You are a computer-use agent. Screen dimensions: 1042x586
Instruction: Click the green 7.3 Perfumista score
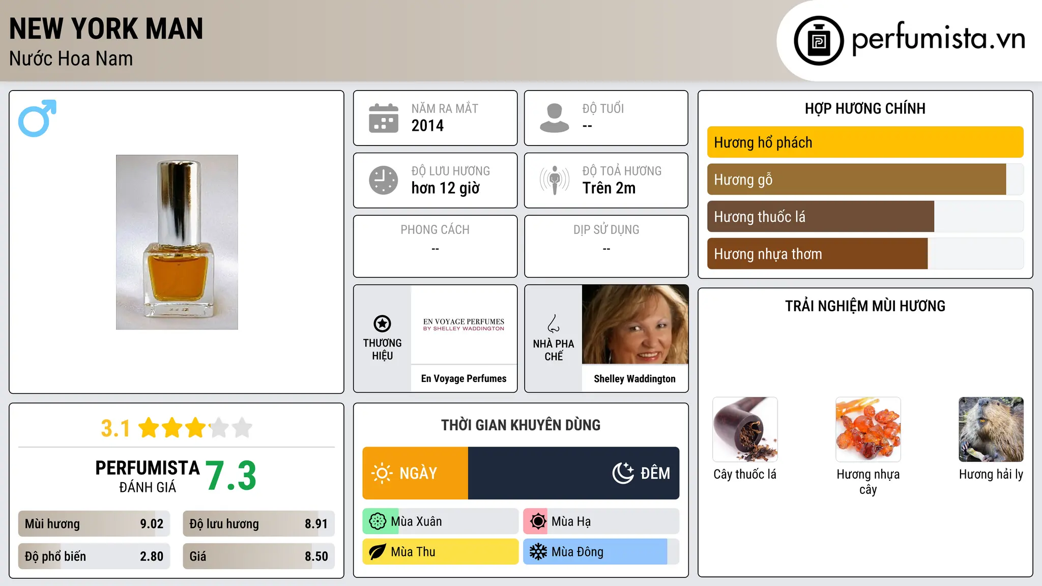click(x=231, y=476)
